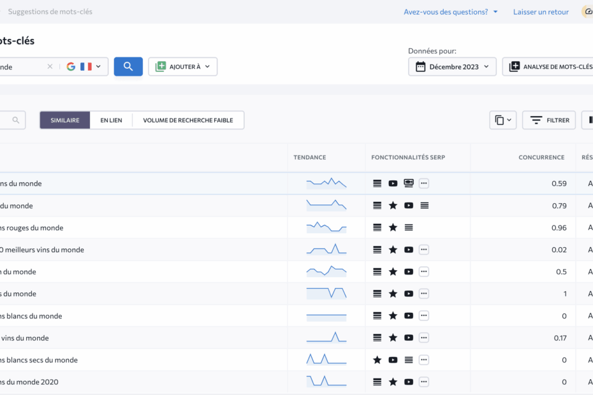Show more SERP features for concurrence 0.17 row
The height and width of the screenshot is (395, 593).
424,338
